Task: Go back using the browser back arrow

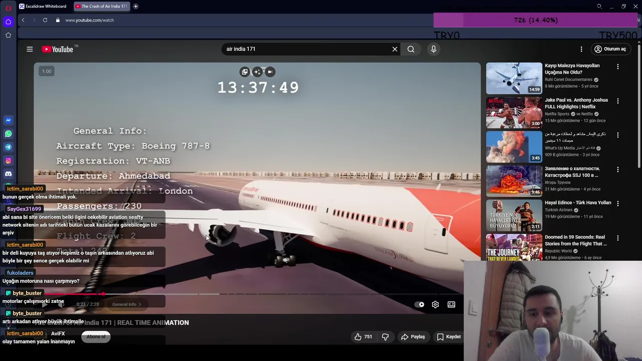Action: point(23,20)
